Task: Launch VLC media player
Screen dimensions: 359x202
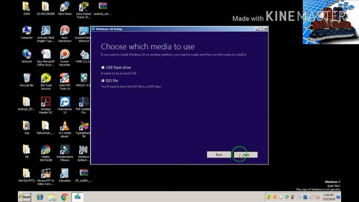Action: pos(65,129)
